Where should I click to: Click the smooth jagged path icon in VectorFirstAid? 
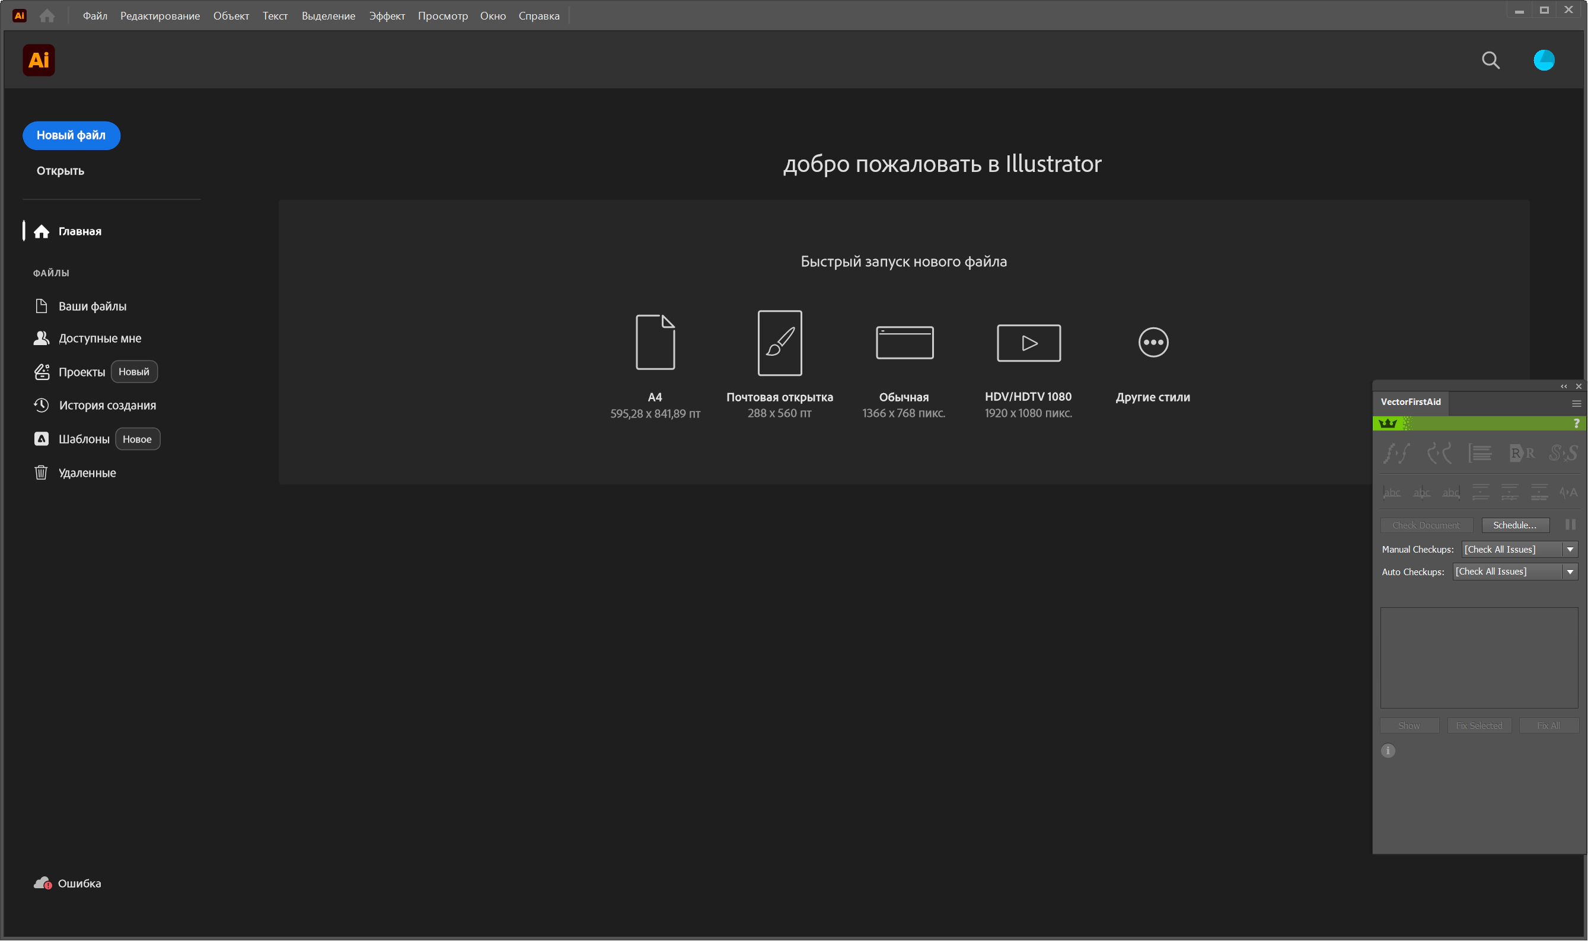[1396, 454]
